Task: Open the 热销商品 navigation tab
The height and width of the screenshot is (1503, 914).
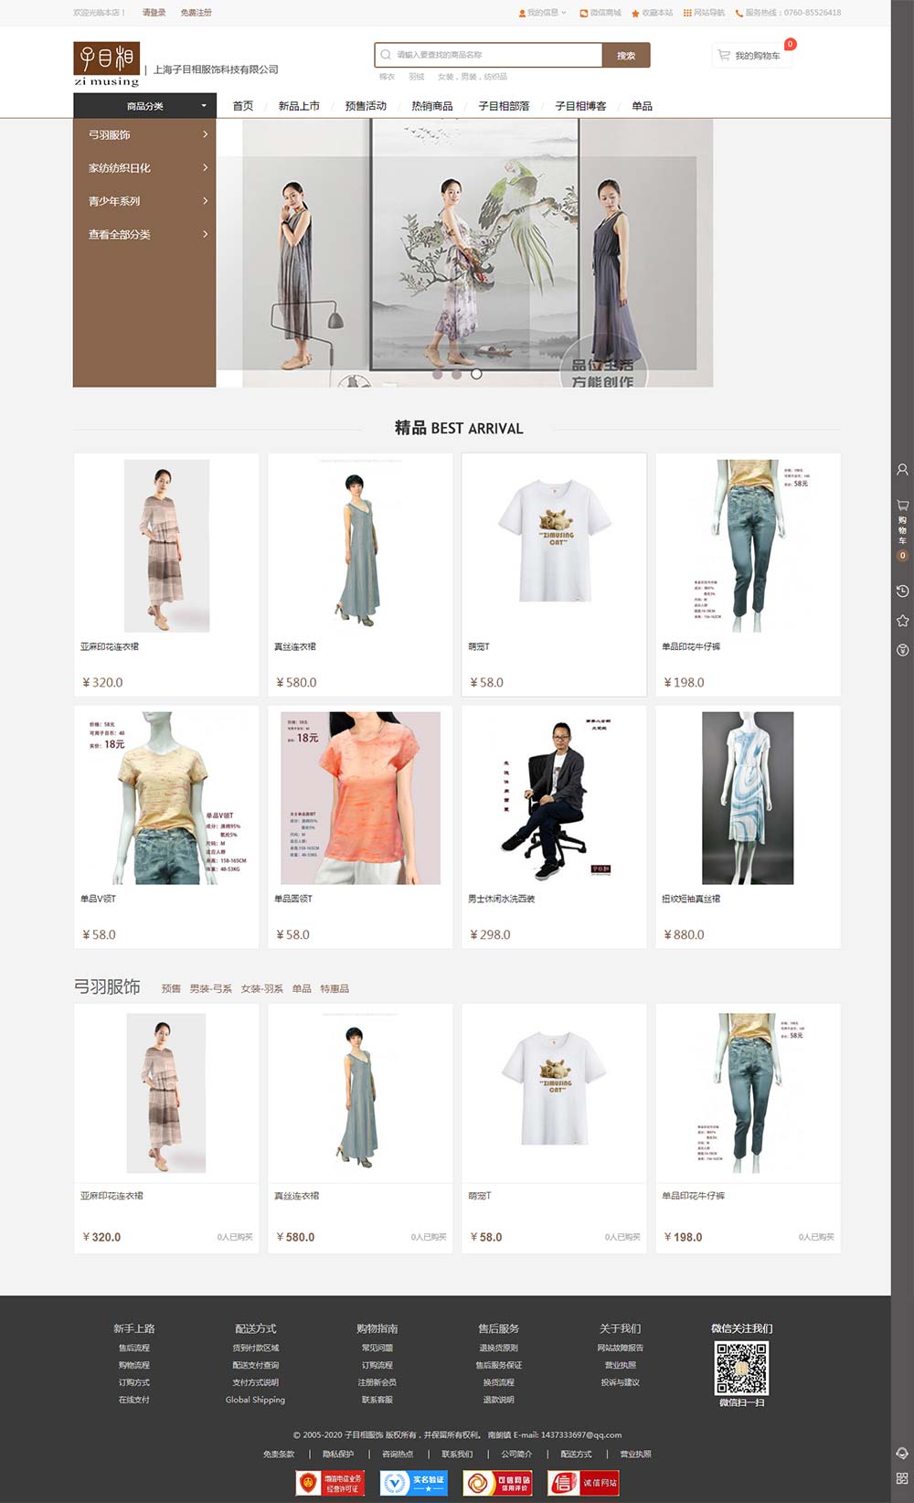Action: tap(431, 106)
